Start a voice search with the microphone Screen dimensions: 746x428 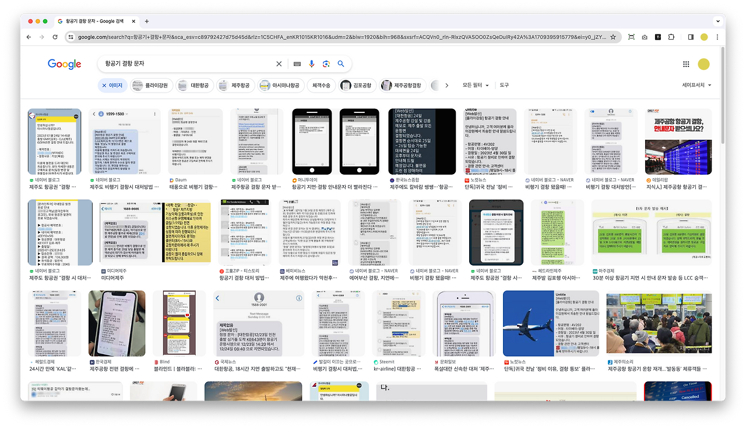coord(312,63)
